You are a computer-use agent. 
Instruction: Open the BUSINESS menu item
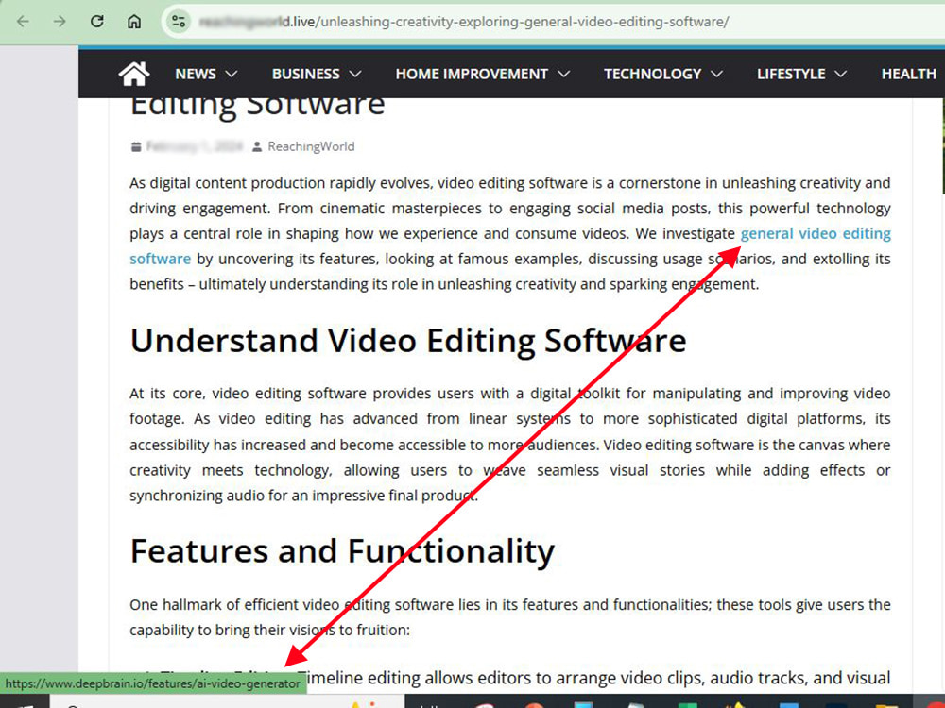(305, 74)
